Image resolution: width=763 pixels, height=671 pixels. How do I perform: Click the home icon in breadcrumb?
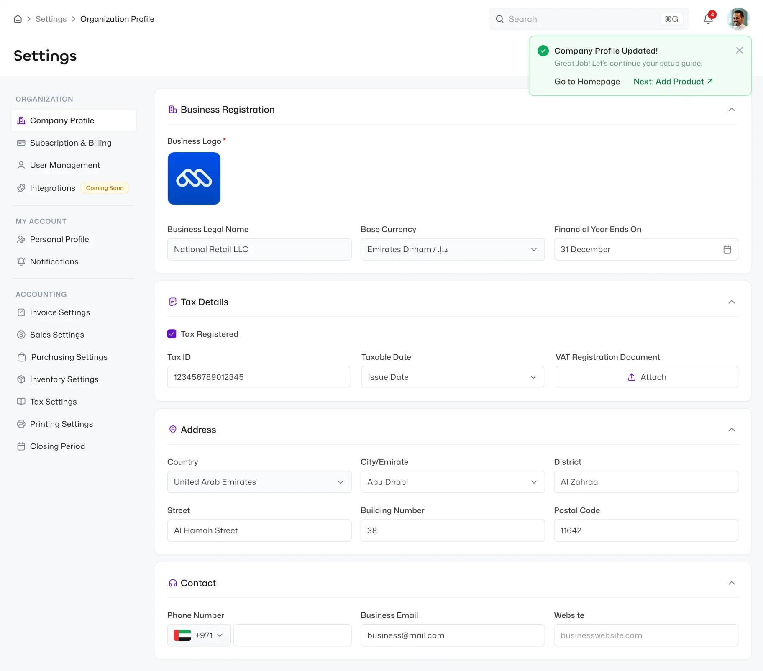point(18,19)
